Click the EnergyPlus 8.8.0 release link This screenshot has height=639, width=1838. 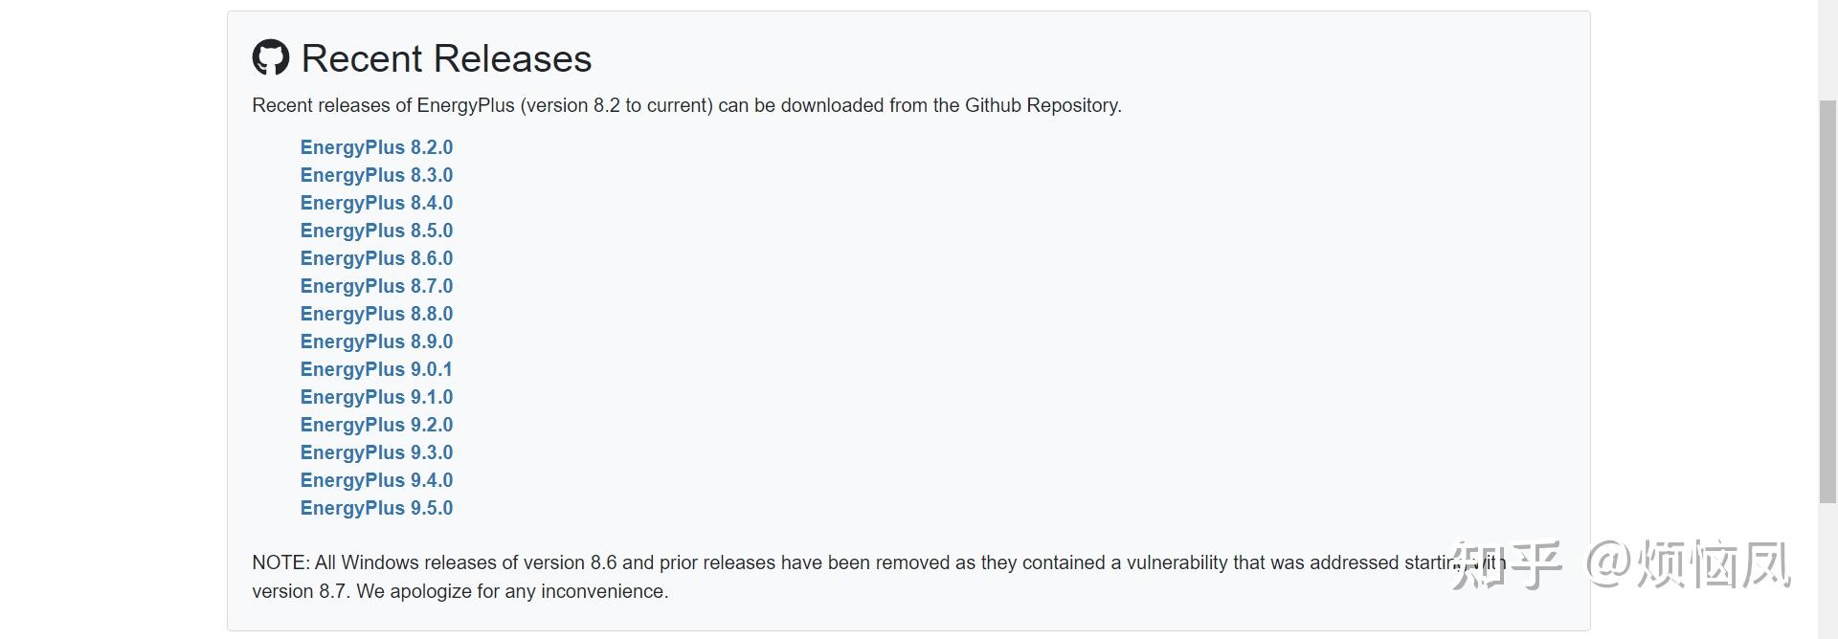376,314
